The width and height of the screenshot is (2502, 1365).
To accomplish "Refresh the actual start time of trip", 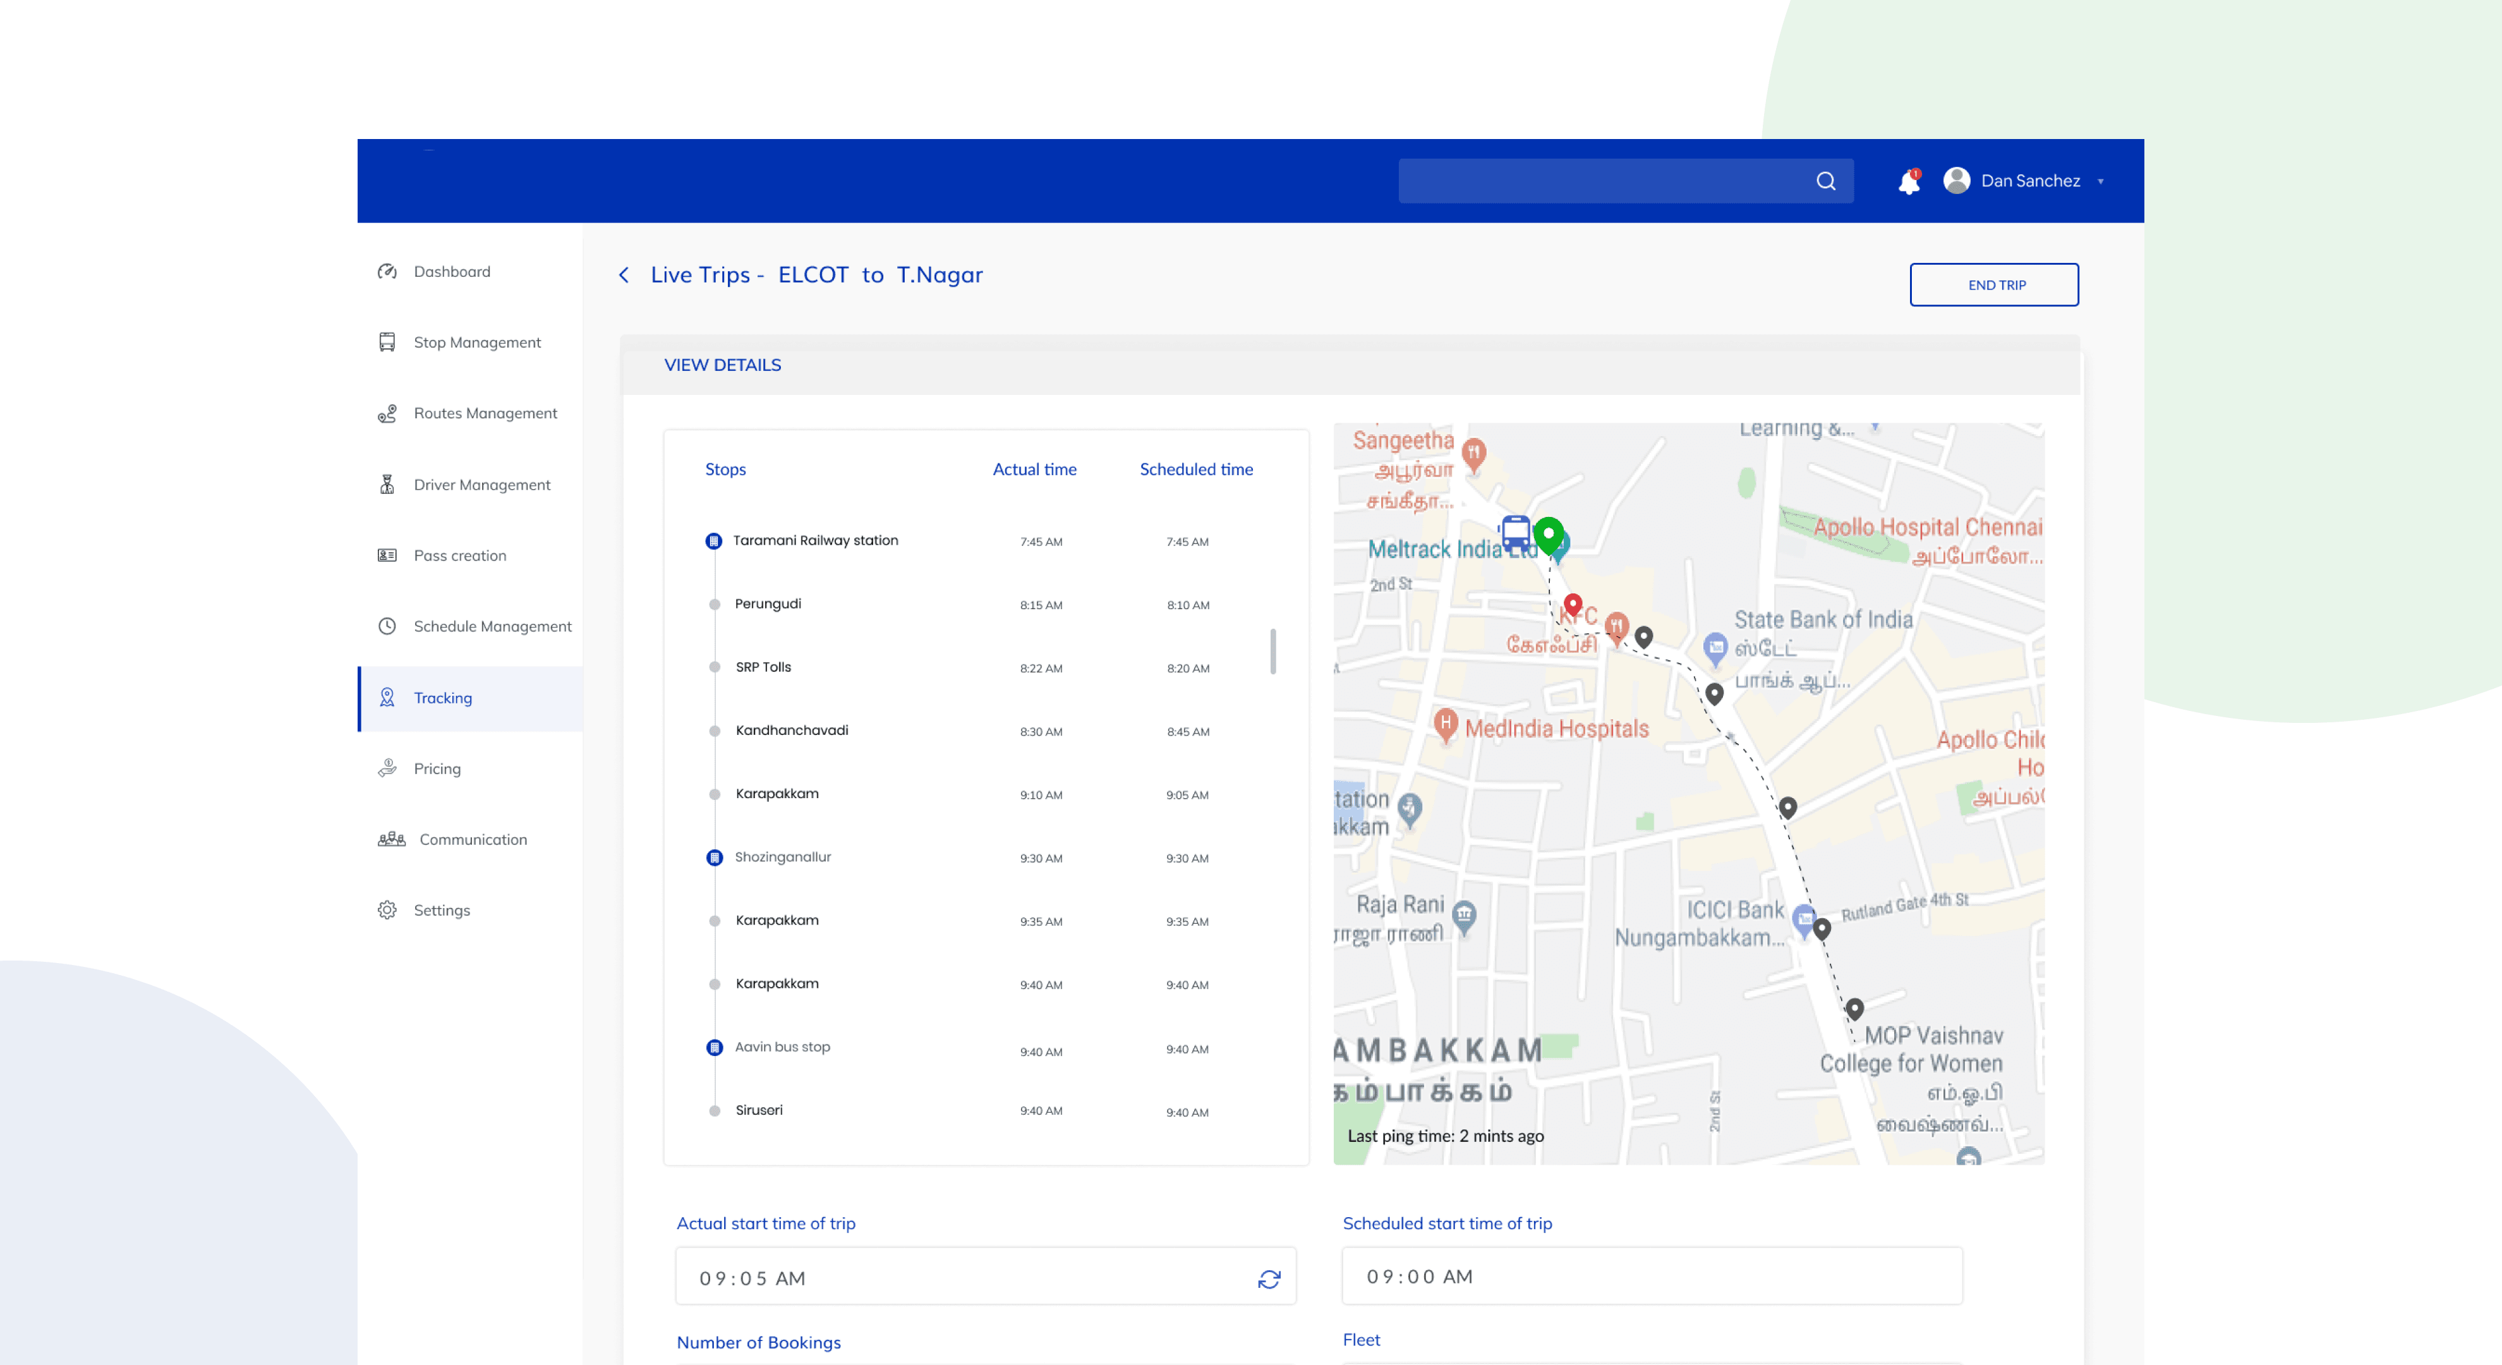I will coord(1269,1278).
